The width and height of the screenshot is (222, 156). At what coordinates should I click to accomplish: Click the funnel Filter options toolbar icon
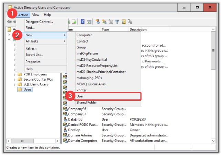click(117, 22)
